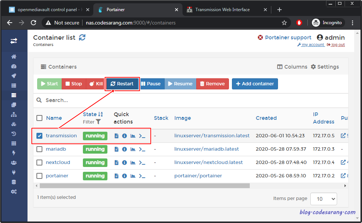Viewport: 362px width, 223px height.
Task: Bookmark this page with the star icon
Action: click(x=284, y=23)
